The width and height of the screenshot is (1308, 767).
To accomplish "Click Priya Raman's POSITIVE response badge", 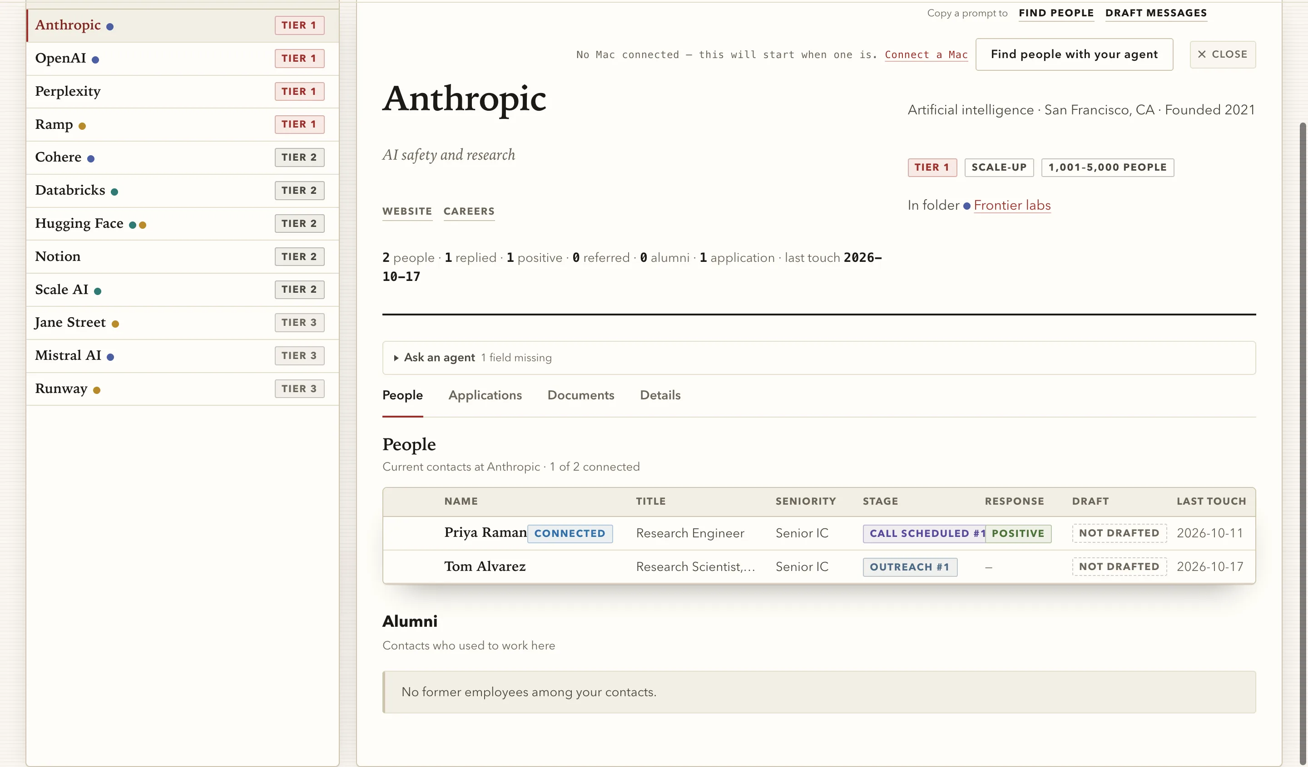I will tap(1018, 534).
